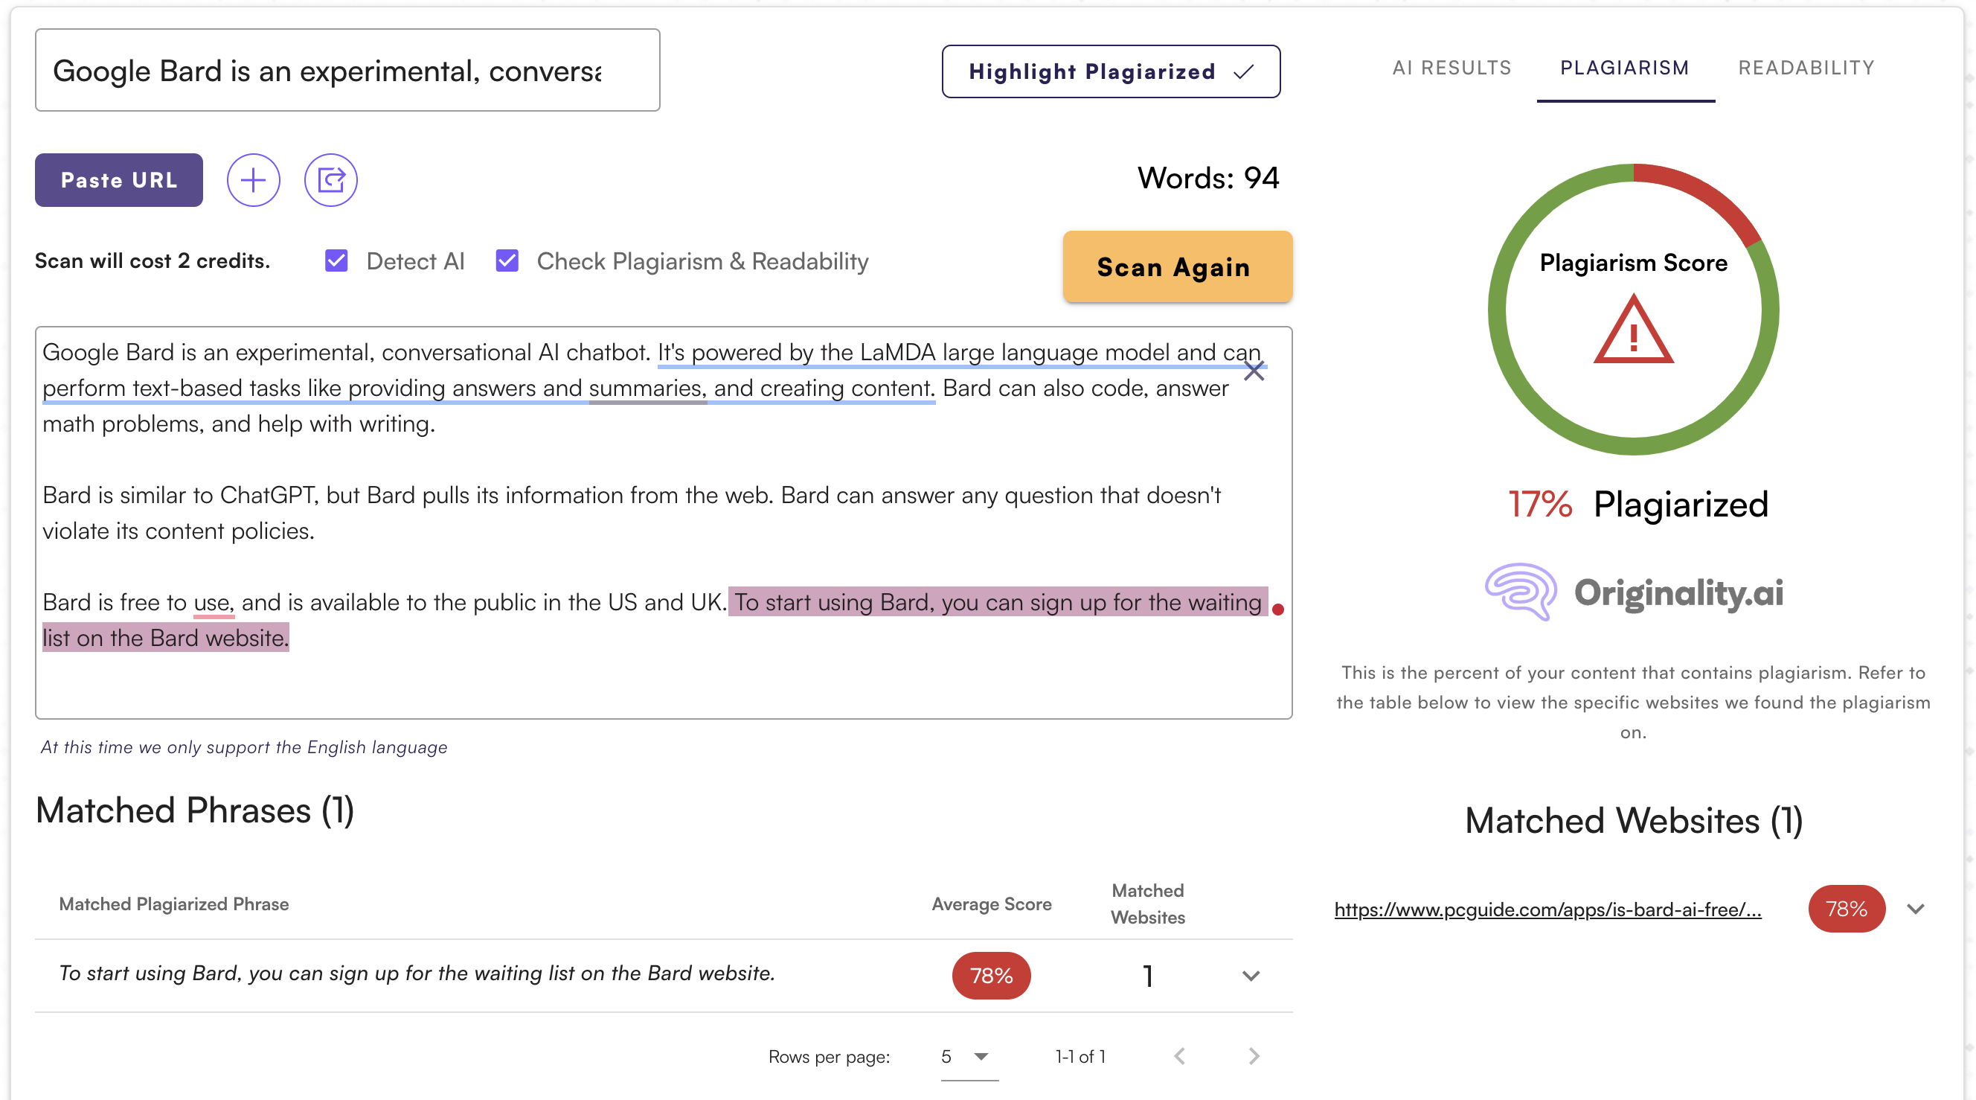
Task: Click the Paste URL button
Action: click(119, 179)
